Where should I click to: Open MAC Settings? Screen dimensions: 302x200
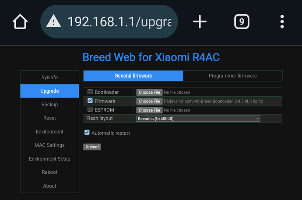[x=50, y=145]
